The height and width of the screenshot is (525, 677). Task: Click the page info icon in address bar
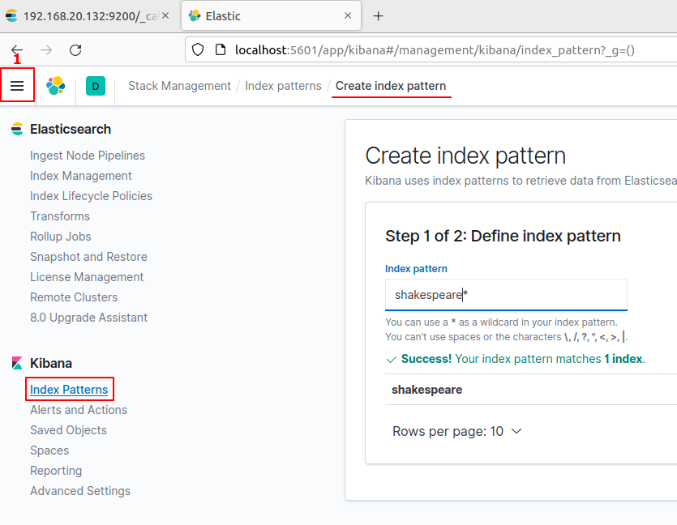[x=221, y=50]
